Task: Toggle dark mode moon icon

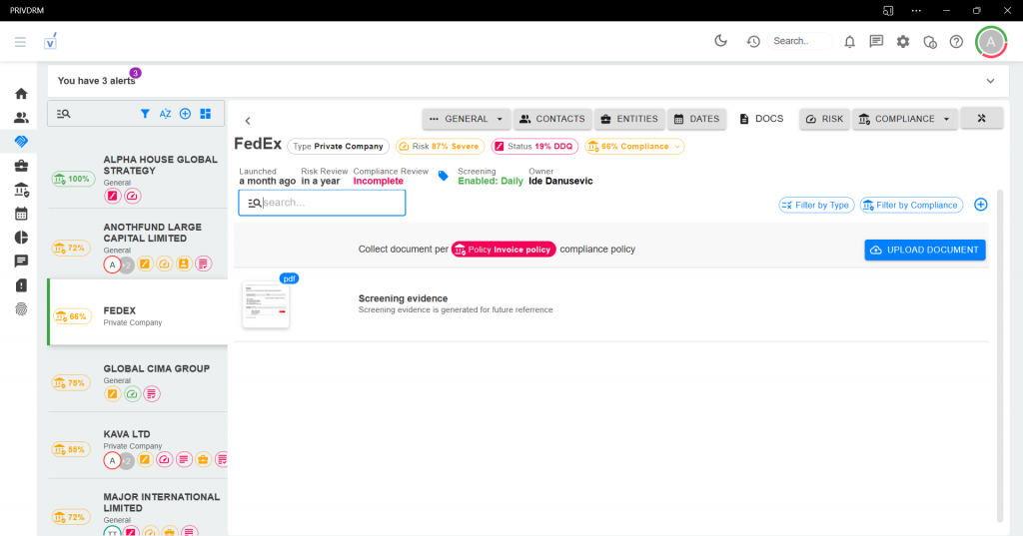Action: [721, 41]
